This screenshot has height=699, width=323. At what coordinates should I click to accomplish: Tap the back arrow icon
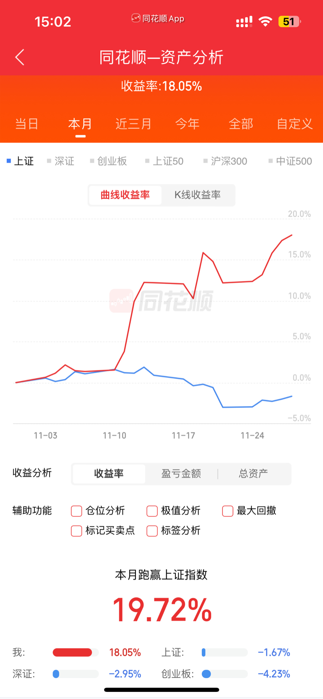click(20, 57)
